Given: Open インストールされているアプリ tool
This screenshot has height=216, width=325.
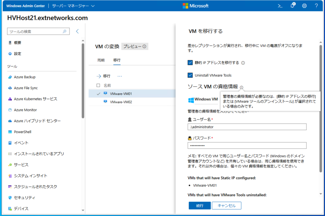Looking at the screenshot, I should coord(39,154).
